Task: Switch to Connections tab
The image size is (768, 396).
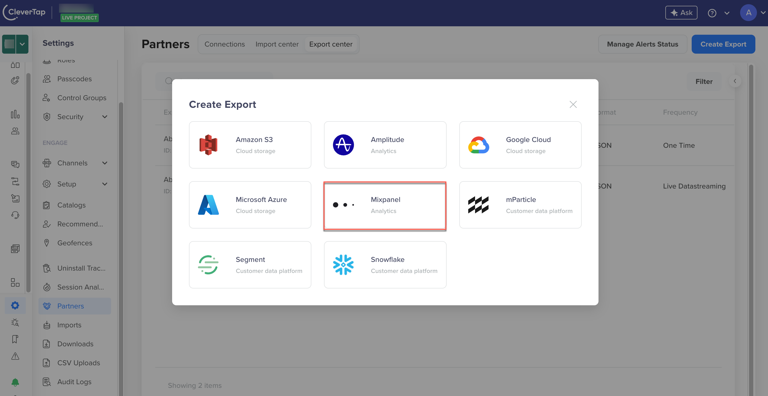Action: pos(224,44)
